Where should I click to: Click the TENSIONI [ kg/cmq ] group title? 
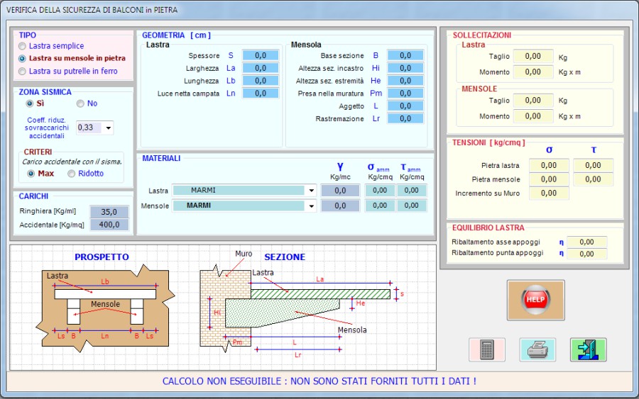pyautogui.click(x=488, y=142)
